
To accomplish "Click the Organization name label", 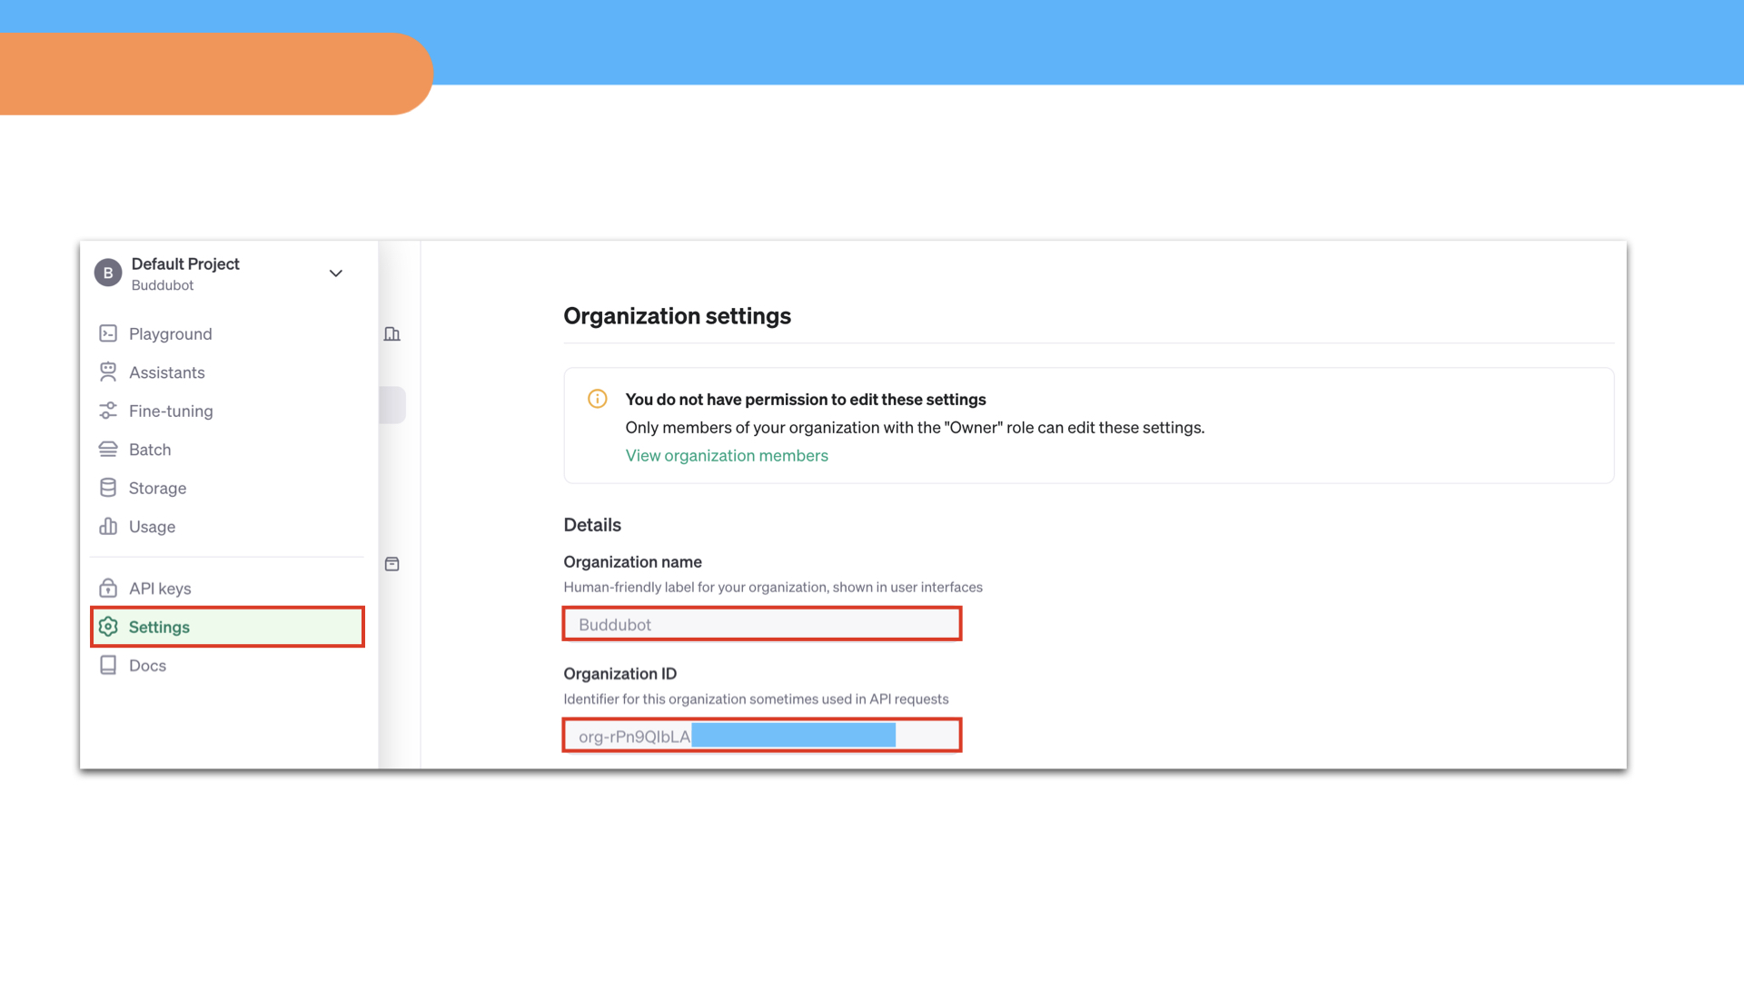I will [x=632, y=561].
